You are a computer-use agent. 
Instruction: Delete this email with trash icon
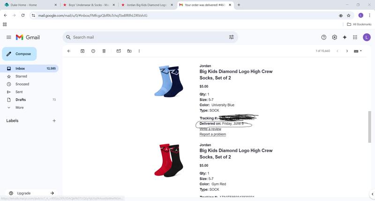[x=104, y=51]
